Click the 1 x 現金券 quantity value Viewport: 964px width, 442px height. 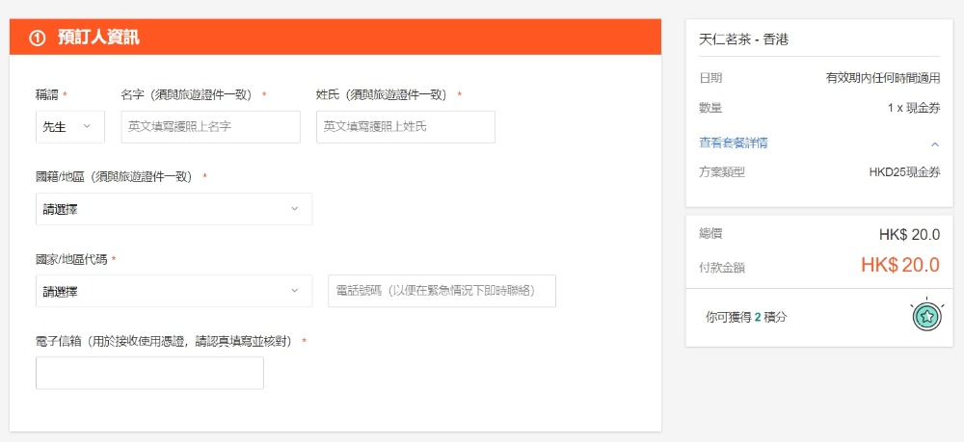(913, 108)
